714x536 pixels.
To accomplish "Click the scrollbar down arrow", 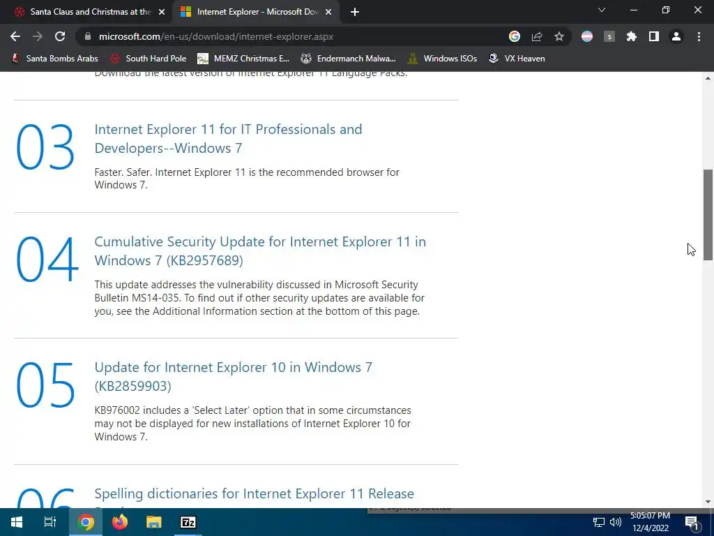I will click(708, 502).
